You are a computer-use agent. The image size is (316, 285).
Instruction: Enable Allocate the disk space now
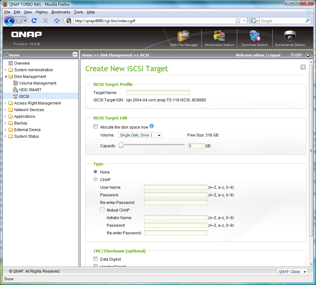[95, 127]
